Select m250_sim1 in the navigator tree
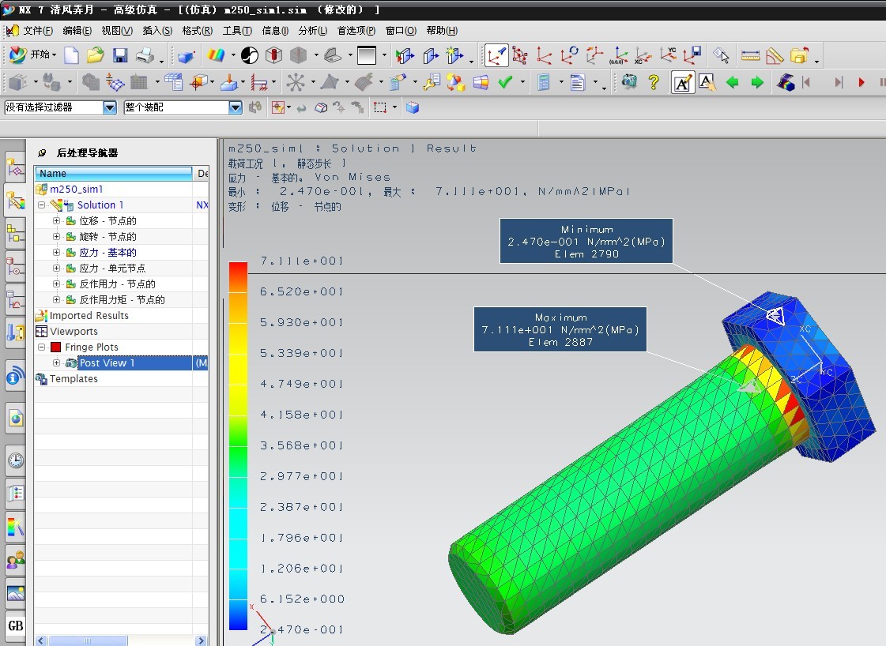 77,190
